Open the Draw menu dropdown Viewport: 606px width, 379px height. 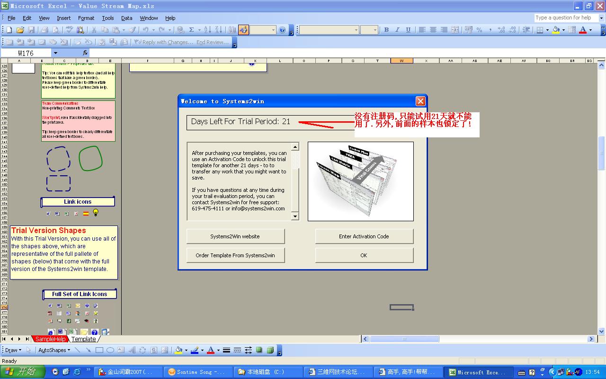(13, 350)
